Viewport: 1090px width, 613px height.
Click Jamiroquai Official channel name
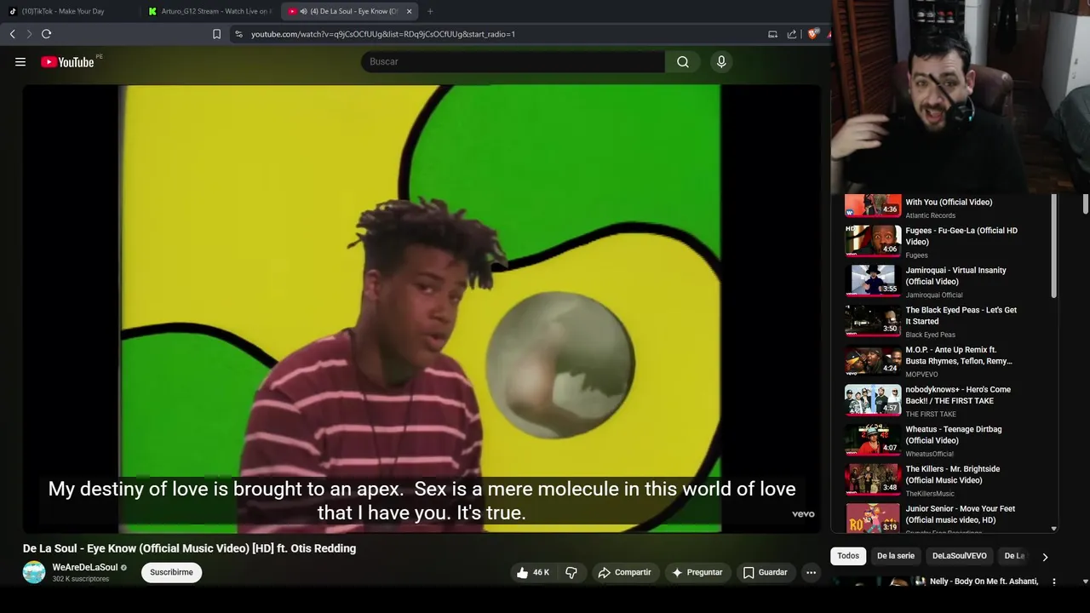pos(934,295)
